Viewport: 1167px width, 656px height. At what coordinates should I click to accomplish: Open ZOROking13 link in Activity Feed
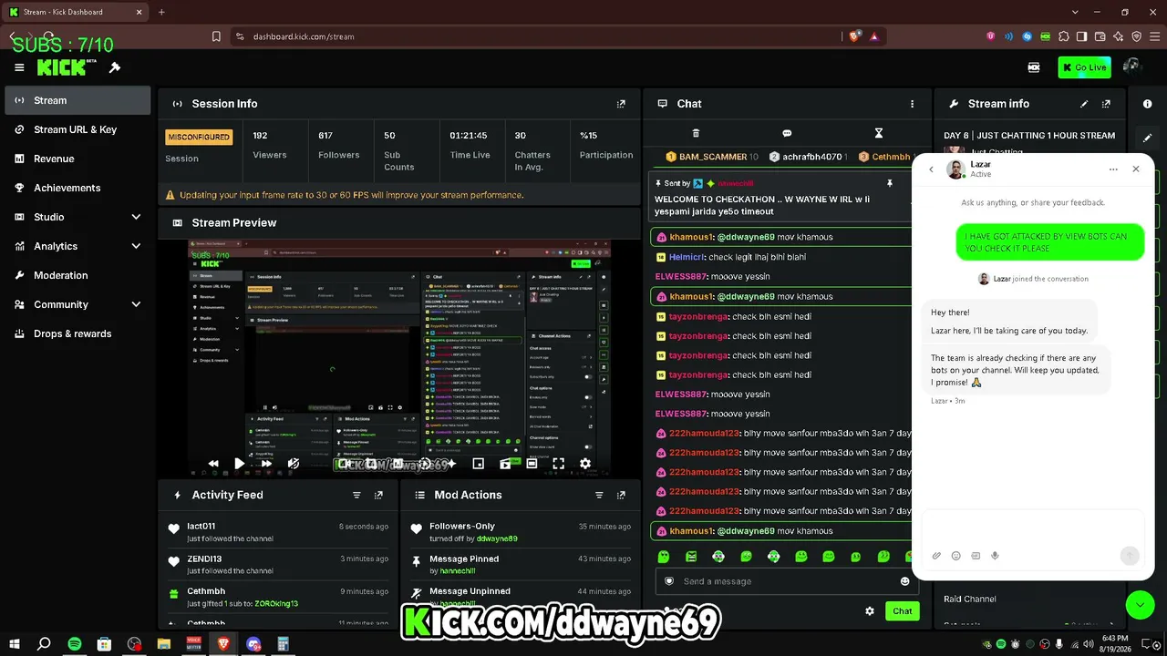(274, 604)
